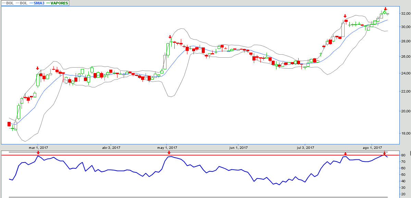The width and height of the screenshot is (411, 198).
Task: Click the 32,00 price axis label
Action: click(406, 14)
